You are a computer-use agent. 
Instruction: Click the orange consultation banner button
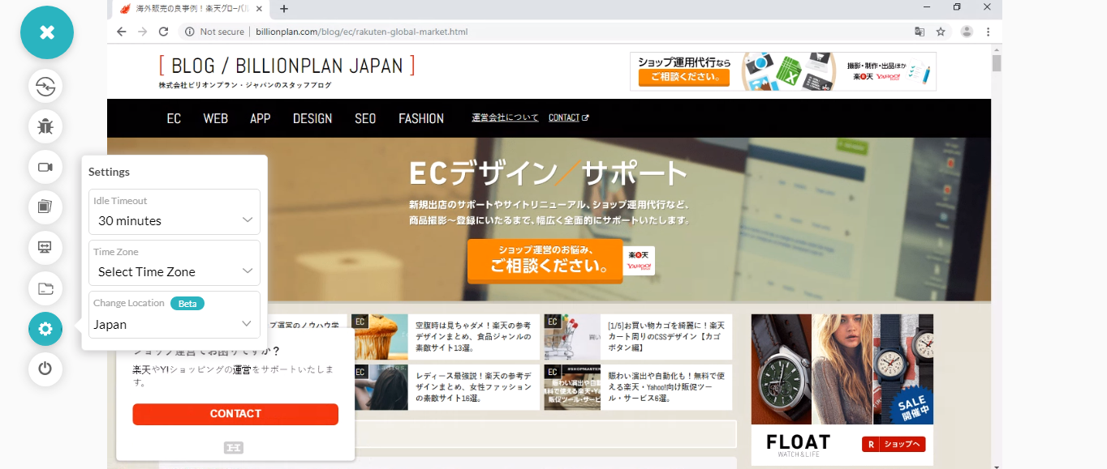(545, 261)
